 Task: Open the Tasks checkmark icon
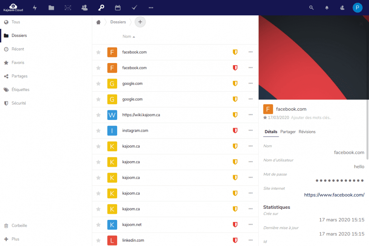point(134,8)
